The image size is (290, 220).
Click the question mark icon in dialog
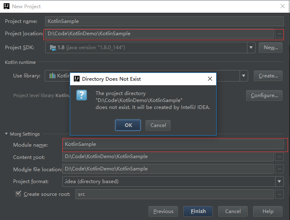click(x=82, y=95)
